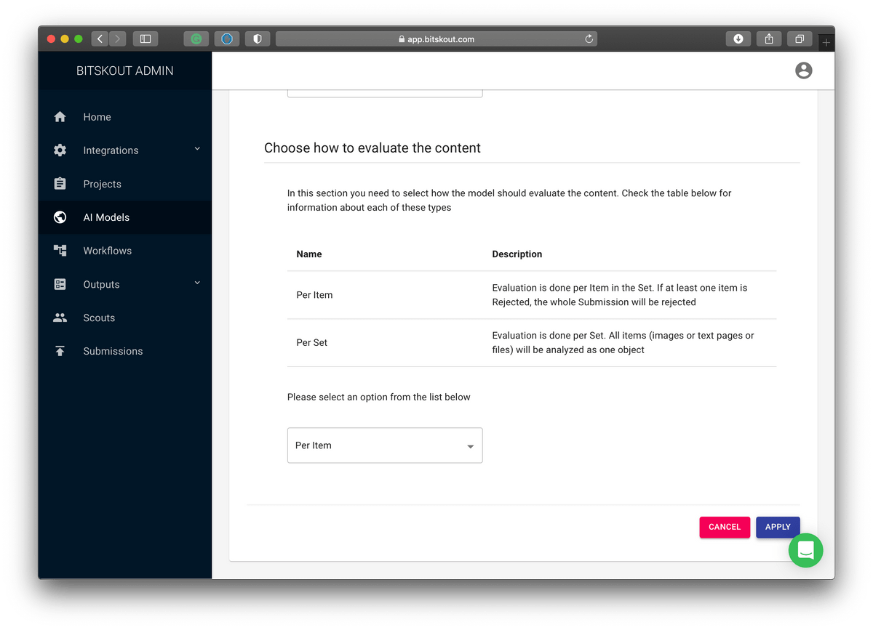The width and height of the screenshot is (873, 630).
Task: Click the AI Models globe icon
Action: [x=60, y=217]
